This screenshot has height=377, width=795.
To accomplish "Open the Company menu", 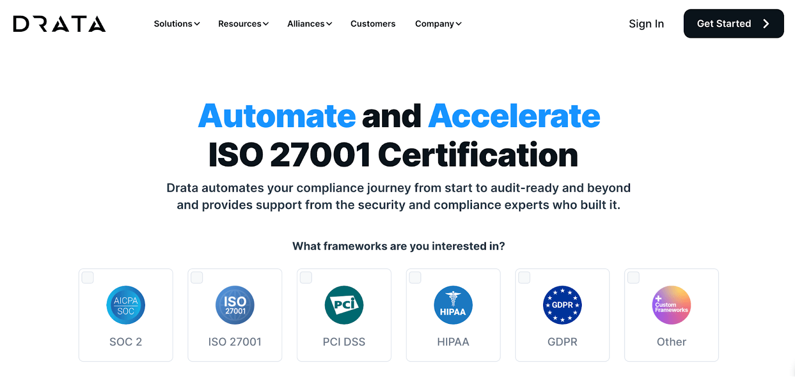I will coord(438,24).
